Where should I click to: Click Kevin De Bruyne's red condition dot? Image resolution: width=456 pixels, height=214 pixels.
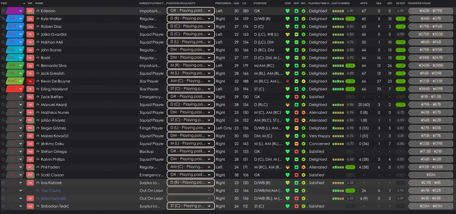point(288,81)
